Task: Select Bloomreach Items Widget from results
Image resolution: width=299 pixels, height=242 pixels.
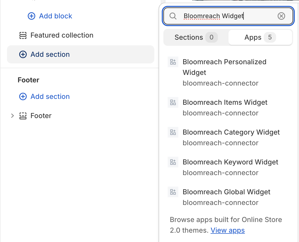Action: pyautogui.click(x=225, y=103)
